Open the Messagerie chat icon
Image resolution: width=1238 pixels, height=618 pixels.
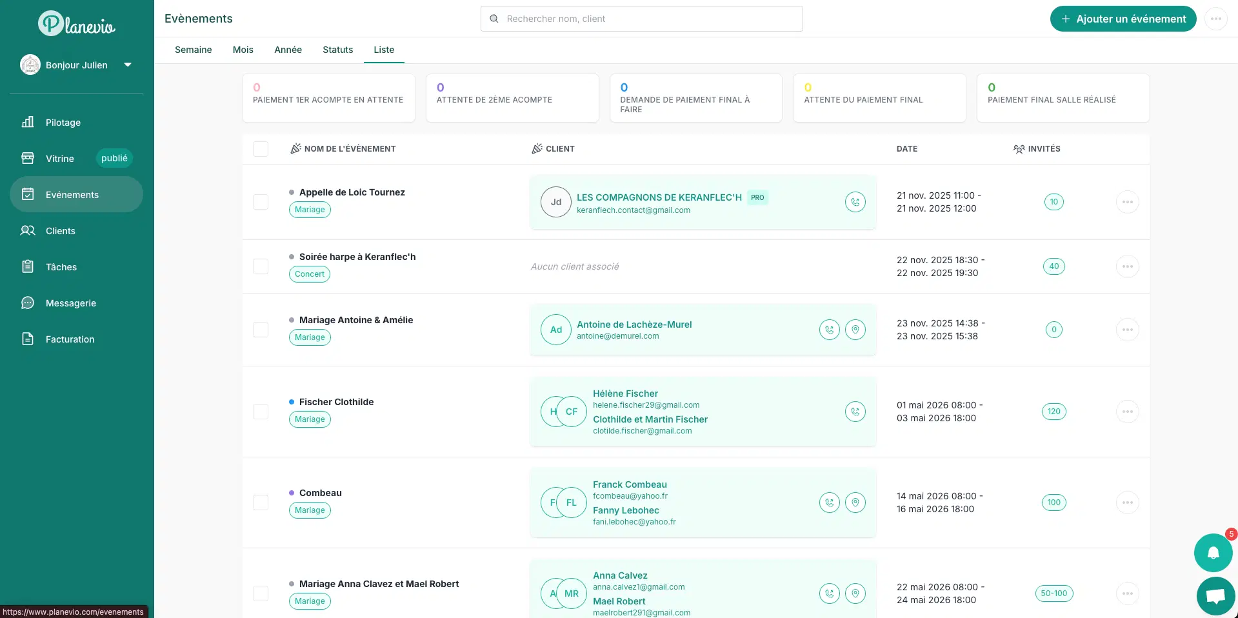click(x=28, y=303)
